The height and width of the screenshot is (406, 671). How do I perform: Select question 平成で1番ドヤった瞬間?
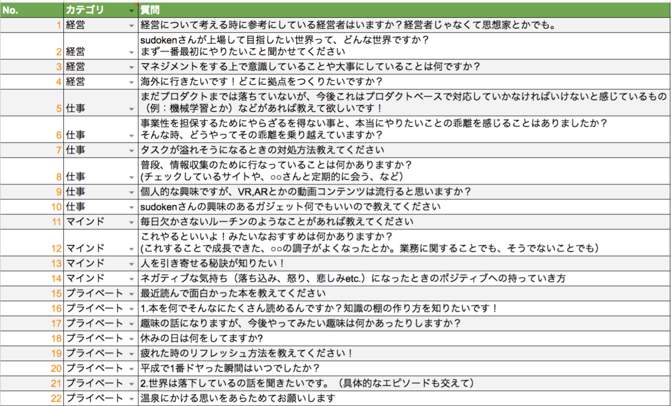pos(405,368)
